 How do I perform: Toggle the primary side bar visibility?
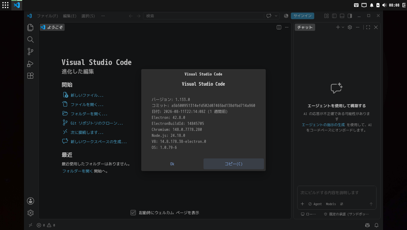coord(334,16)
